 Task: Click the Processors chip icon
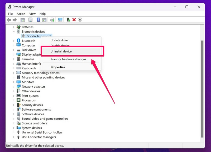18,100
